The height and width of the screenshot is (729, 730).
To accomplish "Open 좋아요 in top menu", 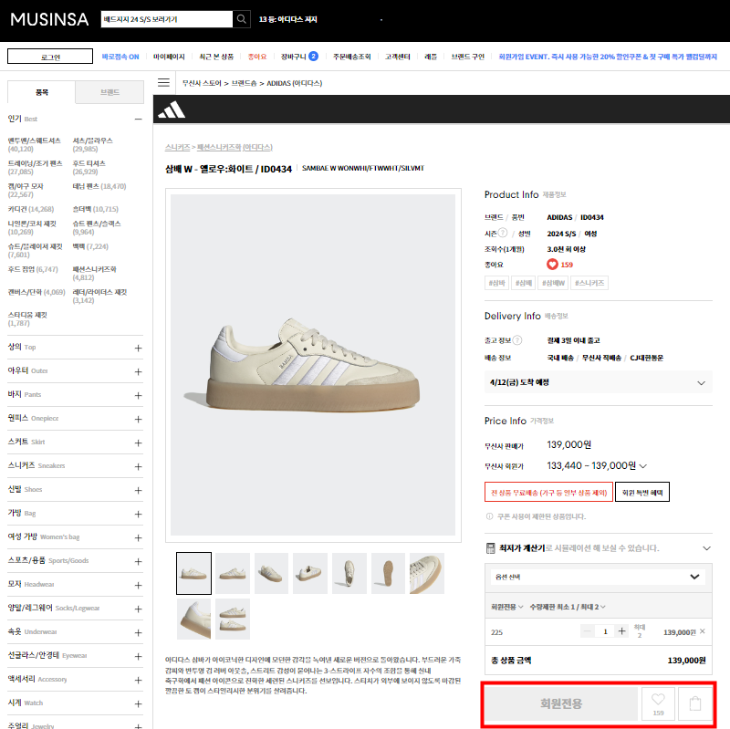I will [257, 57].
